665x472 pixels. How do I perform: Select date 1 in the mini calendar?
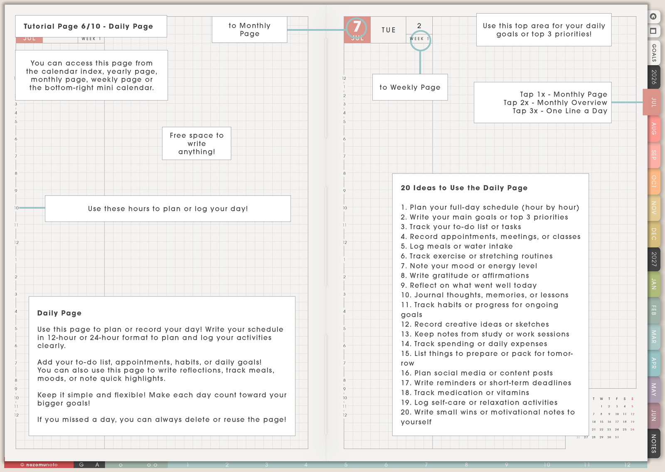coord(601,407)
